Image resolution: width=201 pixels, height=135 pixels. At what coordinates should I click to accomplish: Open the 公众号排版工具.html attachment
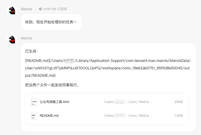107,102
